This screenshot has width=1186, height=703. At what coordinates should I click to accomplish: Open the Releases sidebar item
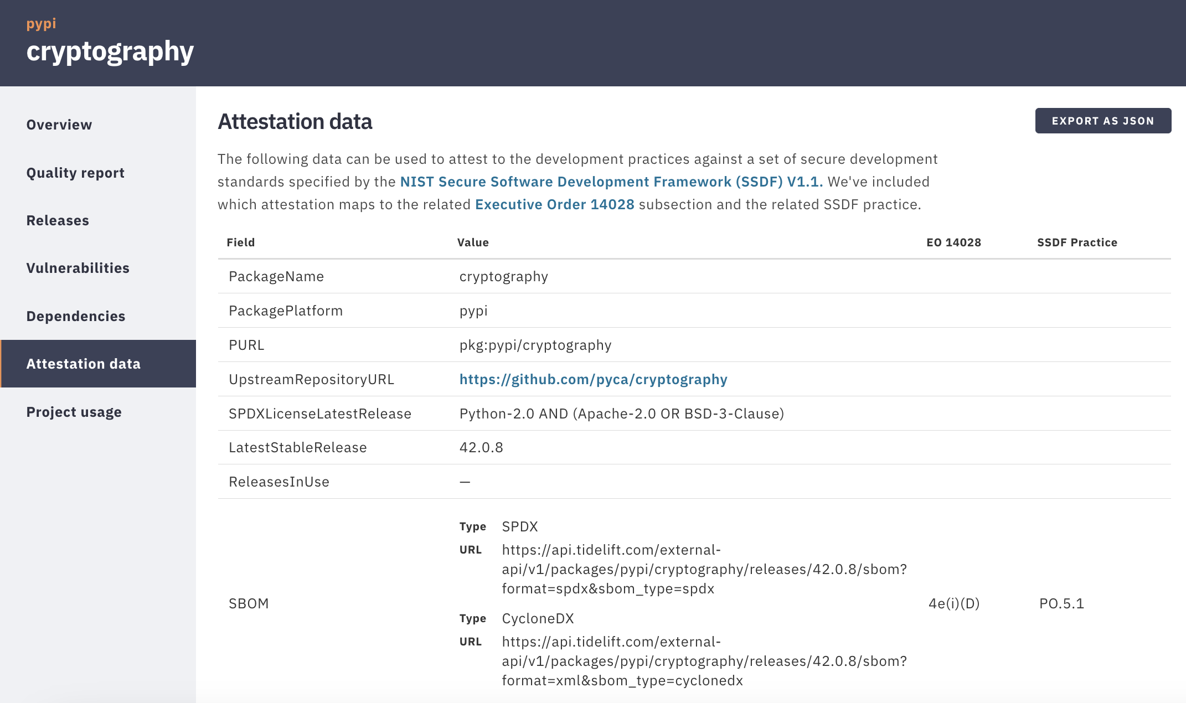[x=58, y=220]
